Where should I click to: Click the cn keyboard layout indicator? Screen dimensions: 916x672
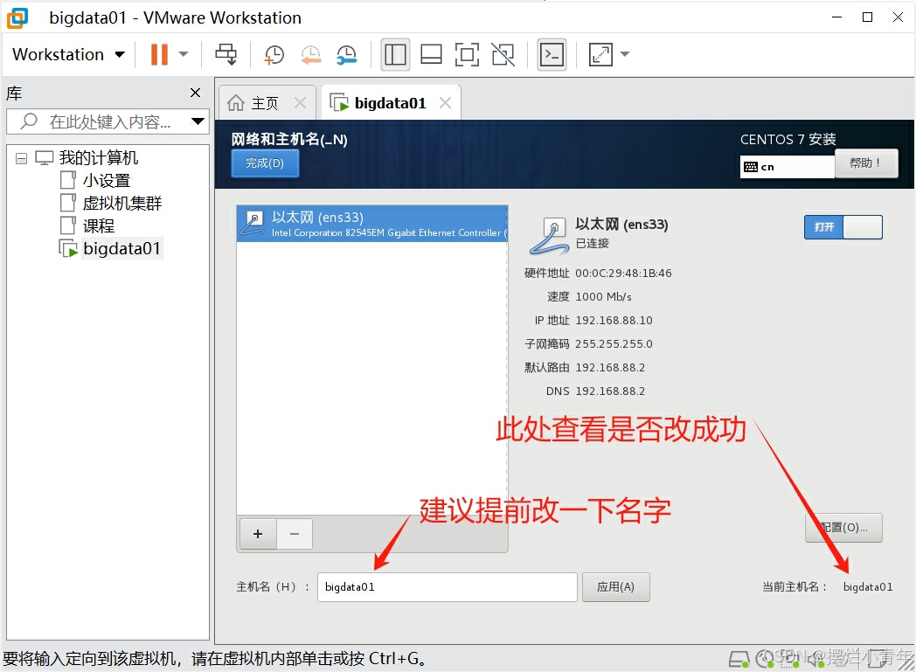coord(787,166)
